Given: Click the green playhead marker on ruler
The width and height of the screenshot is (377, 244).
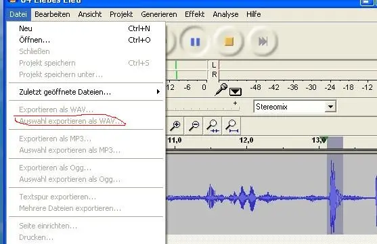Looking at the screenshot, I should coord(324,140).
